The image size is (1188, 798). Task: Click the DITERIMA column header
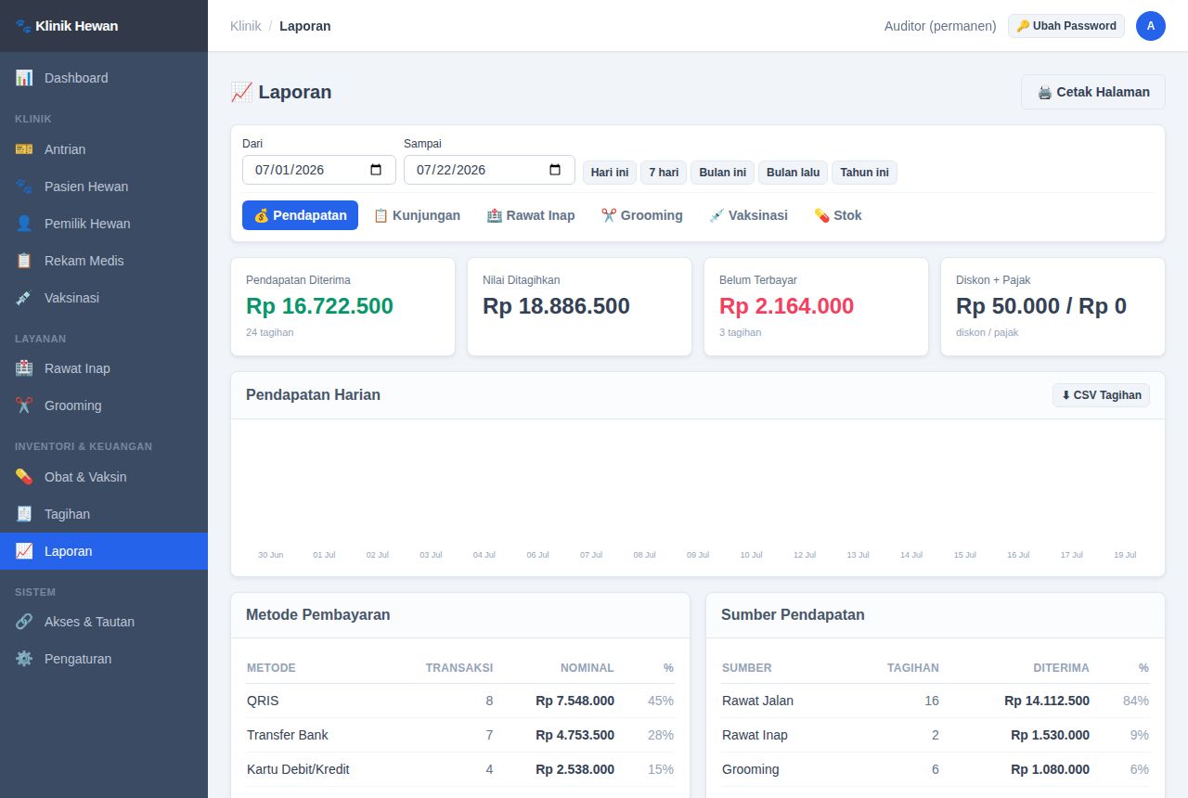coord(1061,668)
